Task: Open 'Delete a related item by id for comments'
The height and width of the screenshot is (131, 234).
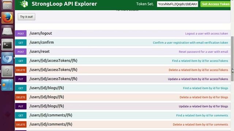Action: point(200,124)
